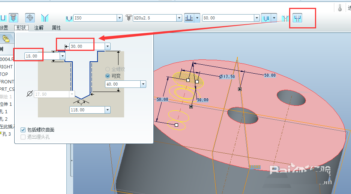Click the diameter symbol beside 17.50 field
The image size is (351, 194).
coord(30,94)
